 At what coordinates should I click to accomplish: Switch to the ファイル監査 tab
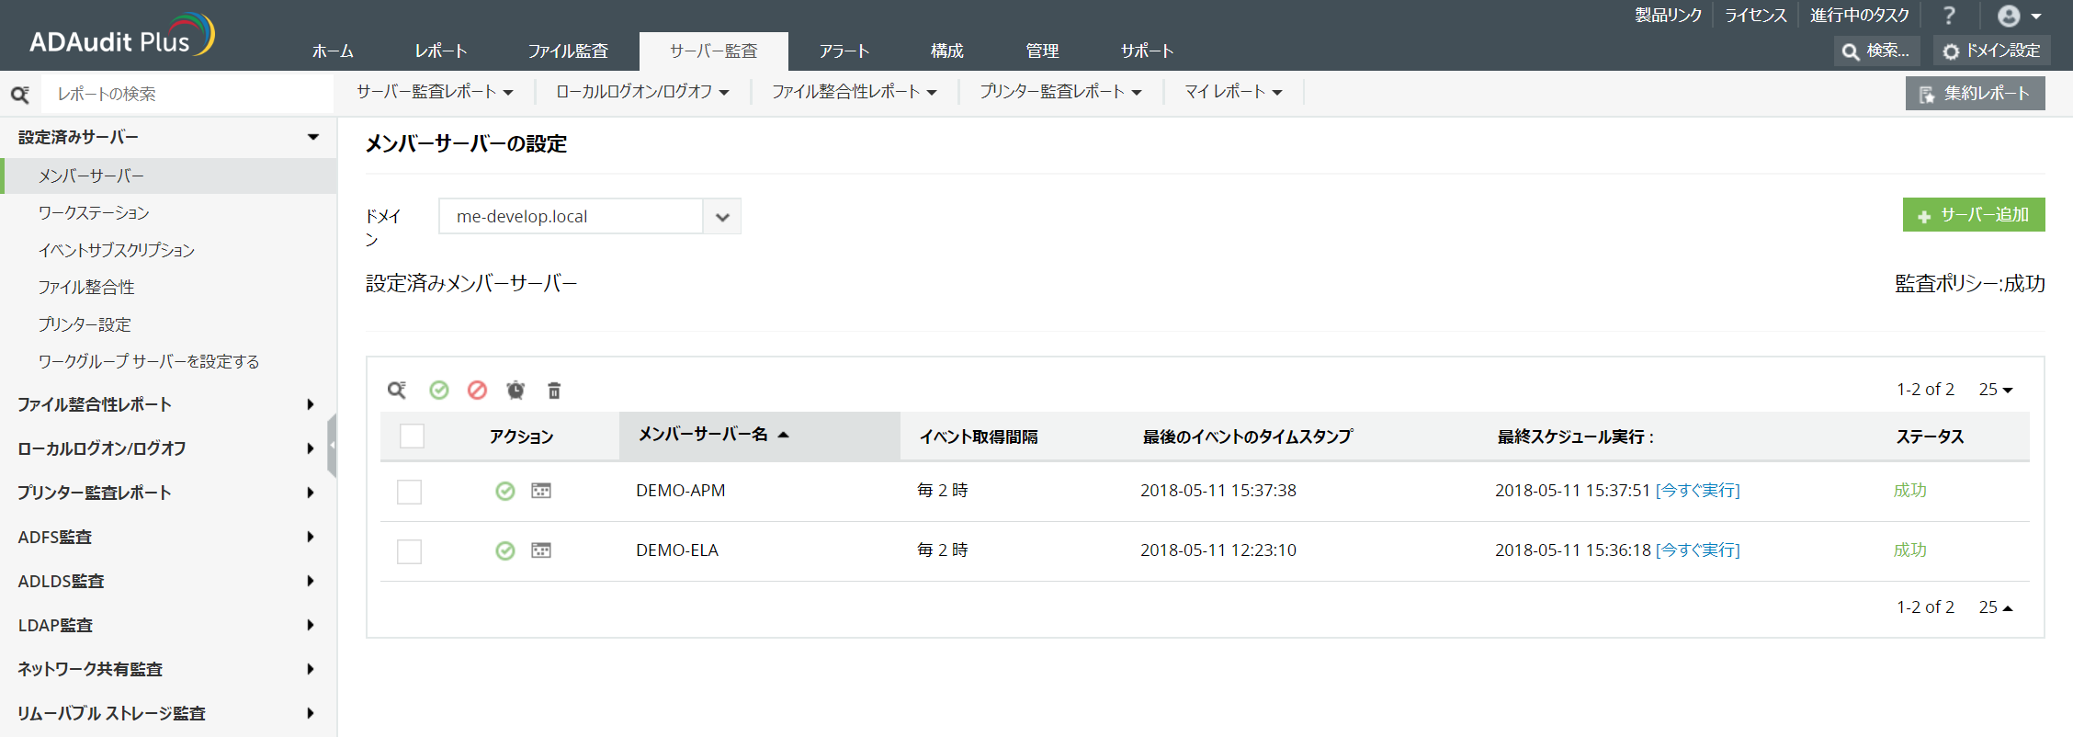tap(568, 51)
